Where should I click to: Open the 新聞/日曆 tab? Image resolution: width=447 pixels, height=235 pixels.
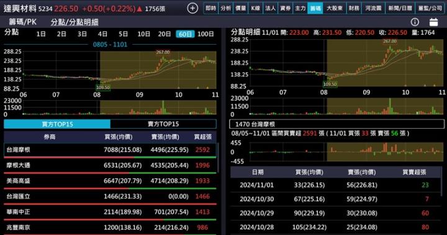tap(400, 8)
